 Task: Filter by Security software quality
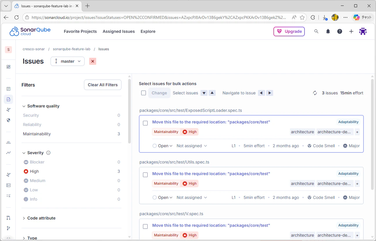click(71, 115)
